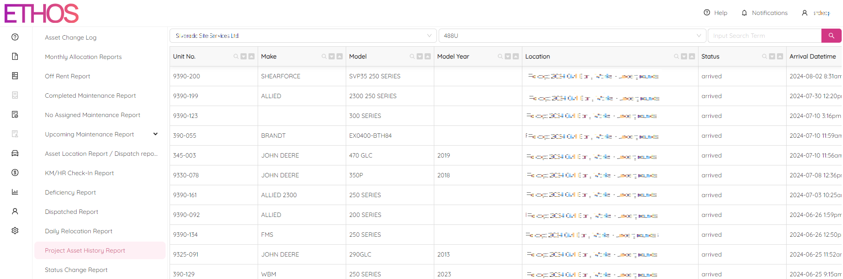Open the company selection dropdown
Image resolution: width=843 pixels, height=279 pixels.
(x=303, y=36)
